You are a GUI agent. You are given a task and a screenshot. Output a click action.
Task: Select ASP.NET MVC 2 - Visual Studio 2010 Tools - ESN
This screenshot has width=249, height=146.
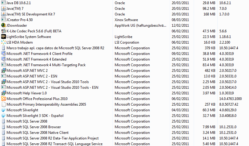52,88
